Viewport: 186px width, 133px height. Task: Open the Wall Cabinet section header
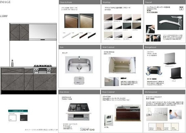(122, 47)
